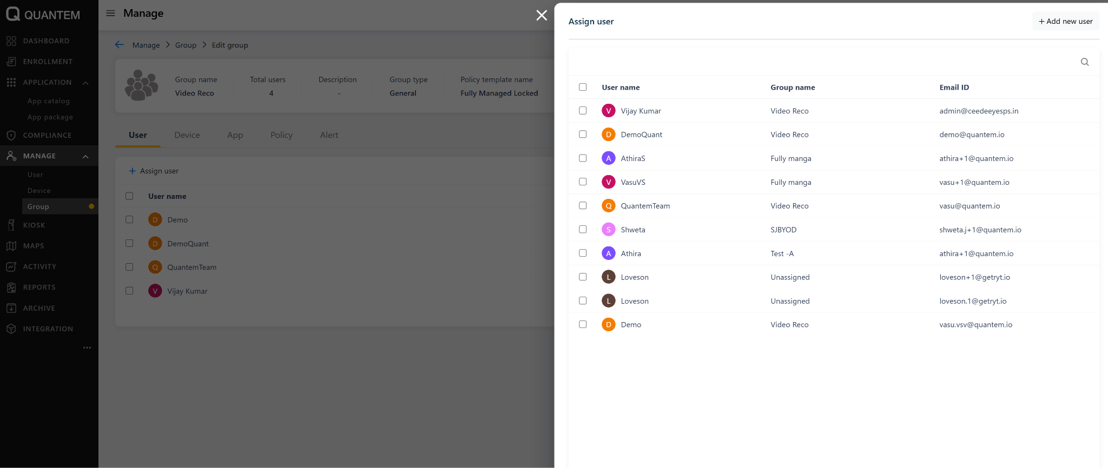
Task: Switch to the Policy tab
Action: (x=281, y=135)
